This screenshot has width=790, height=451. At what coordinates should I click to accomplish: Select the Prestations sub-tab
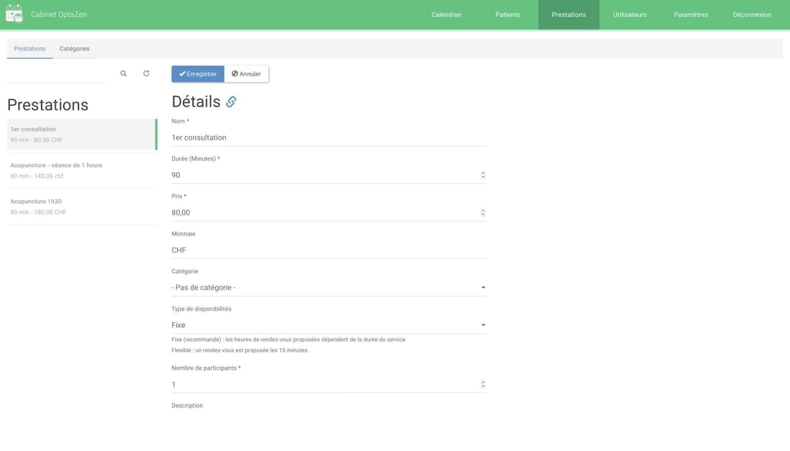point(29,48)
